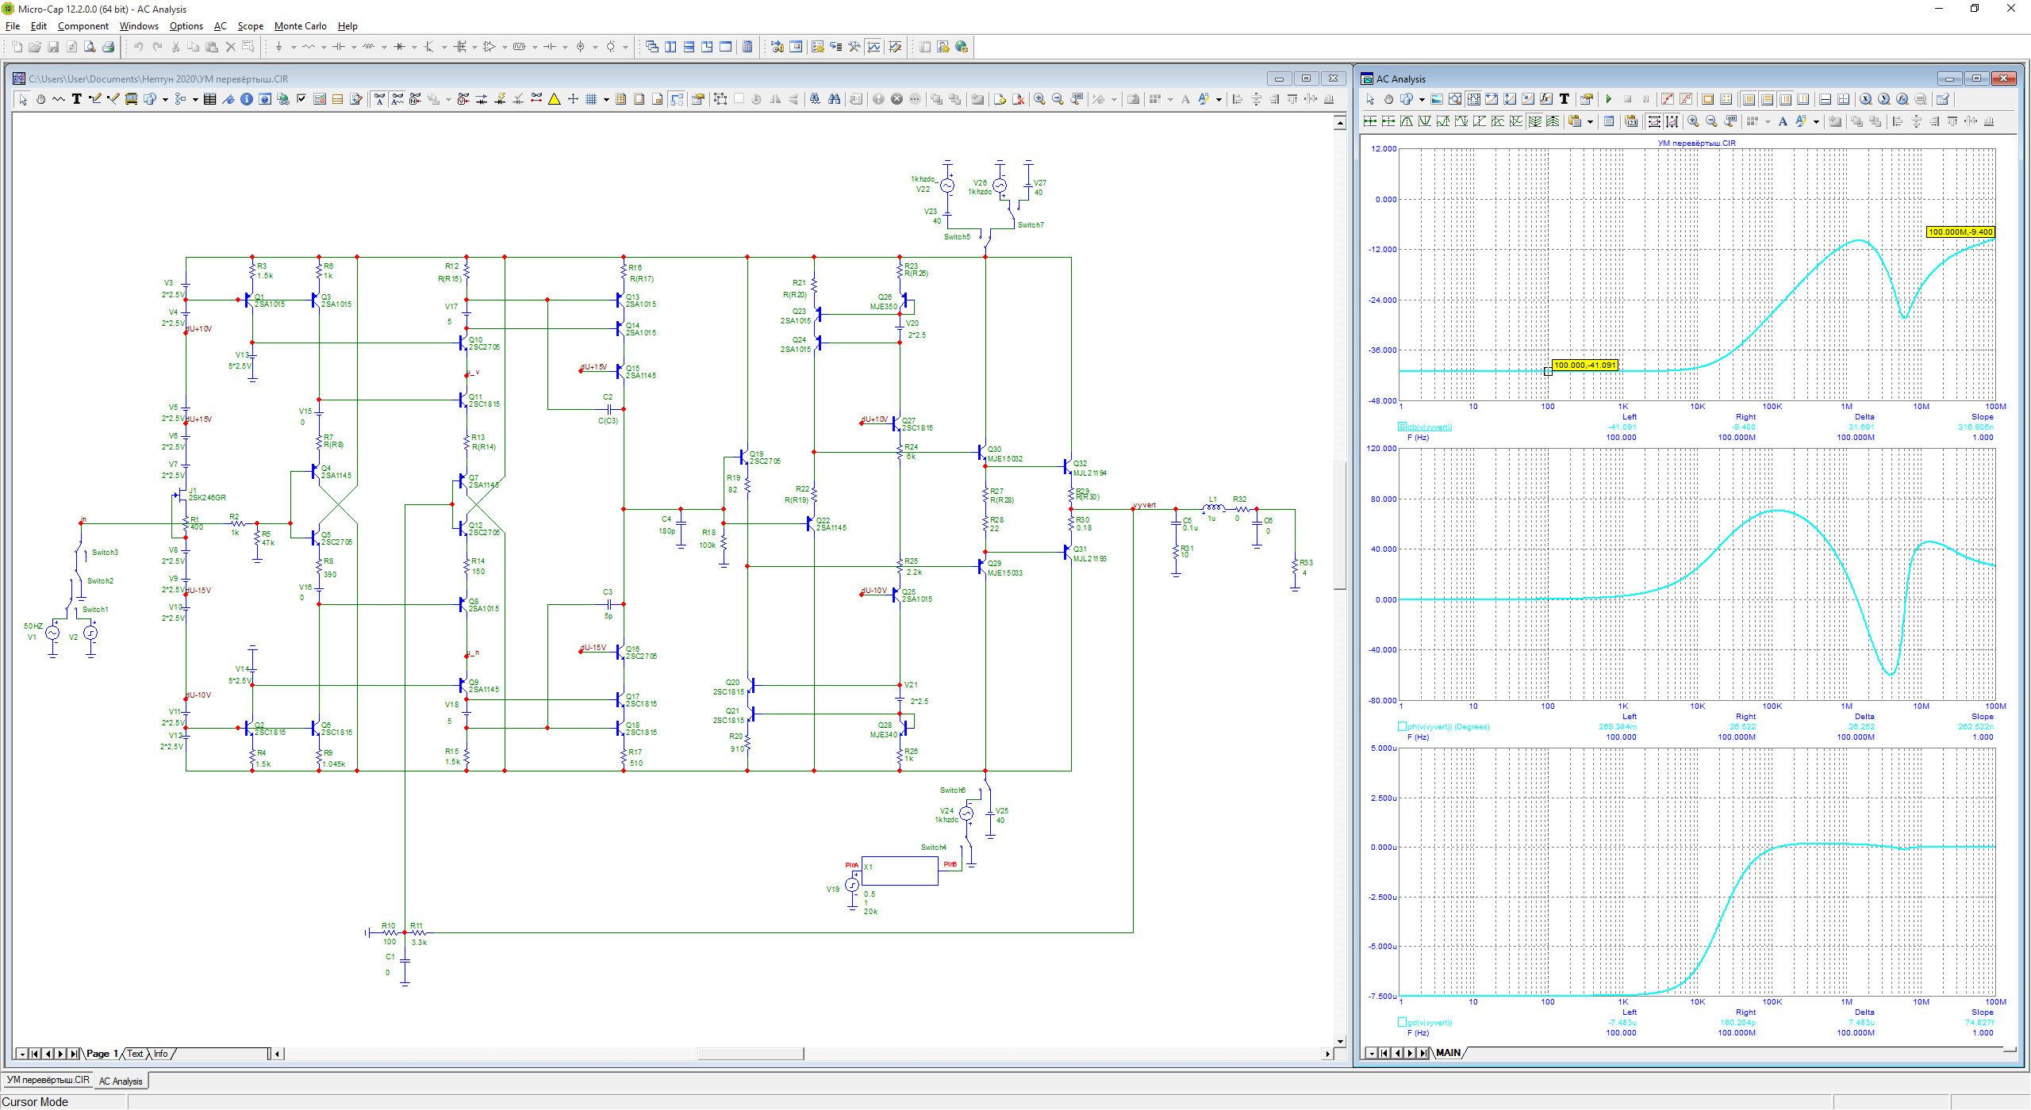Open the Monte Carlo menu
Screen dimensions: 2031x1110
point(300,26)
